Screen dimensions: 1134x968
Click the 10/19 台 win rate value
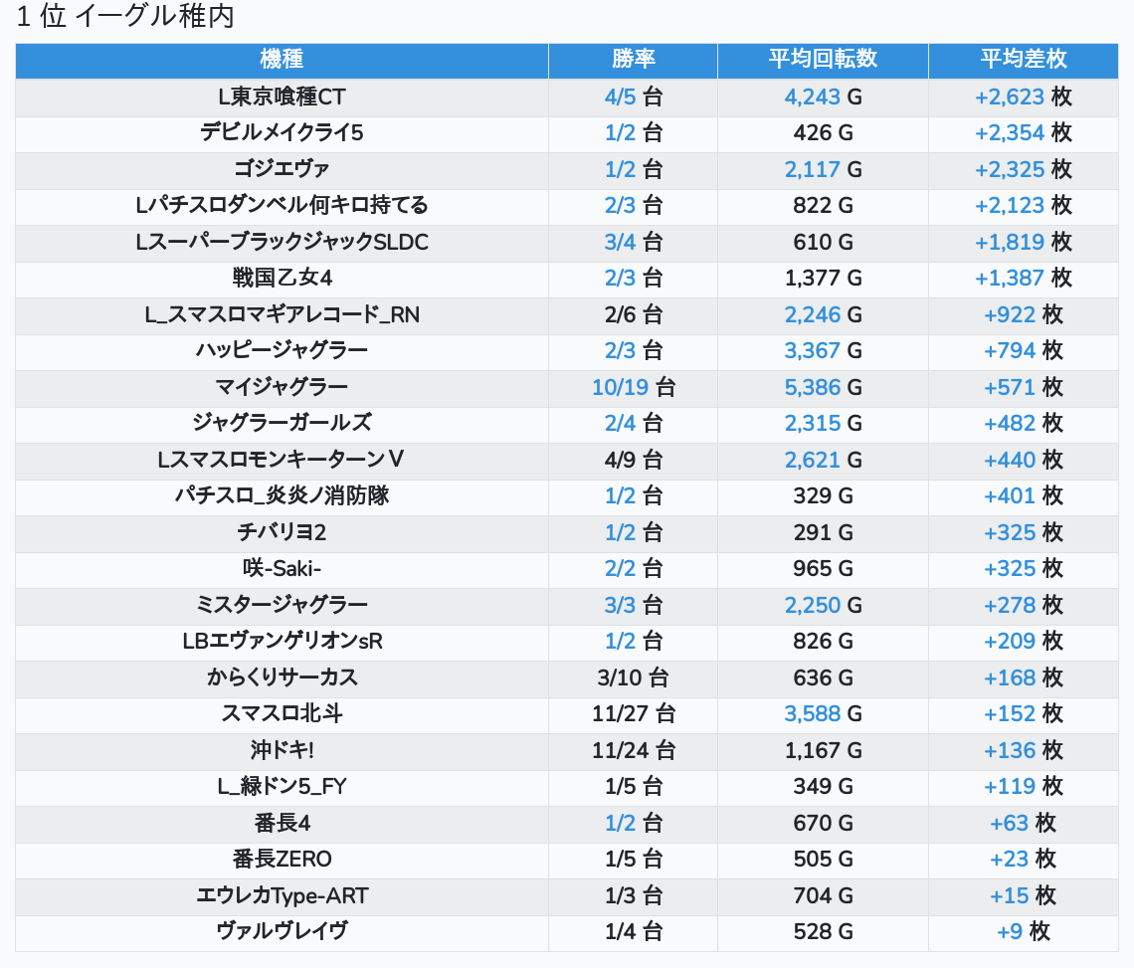[x=633, y=387]
